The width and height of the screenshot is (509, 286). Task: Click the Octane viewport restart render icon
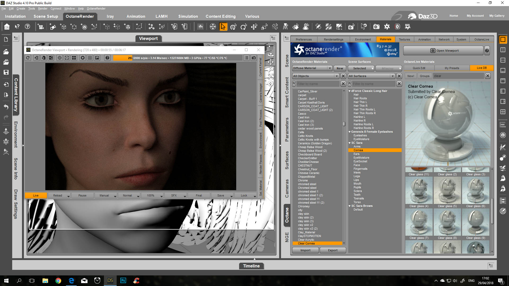point(28,58)
